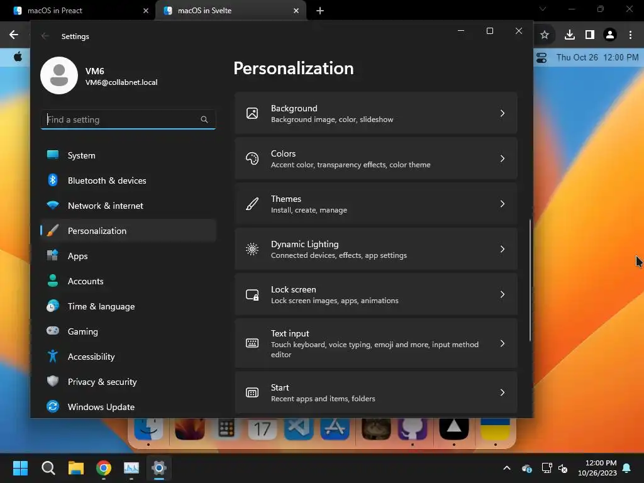
Task: Open Chrome three-dot menu
Action: [x=630, y=35]
